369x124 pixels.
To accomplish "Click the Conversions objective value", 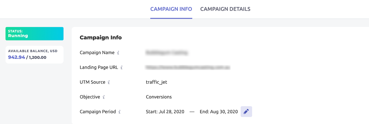I will tap(159, 97).
